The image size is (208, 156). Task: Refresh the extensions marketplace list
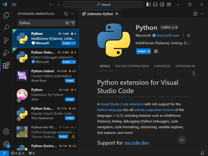pyautogui.click(x=66, y=14)
